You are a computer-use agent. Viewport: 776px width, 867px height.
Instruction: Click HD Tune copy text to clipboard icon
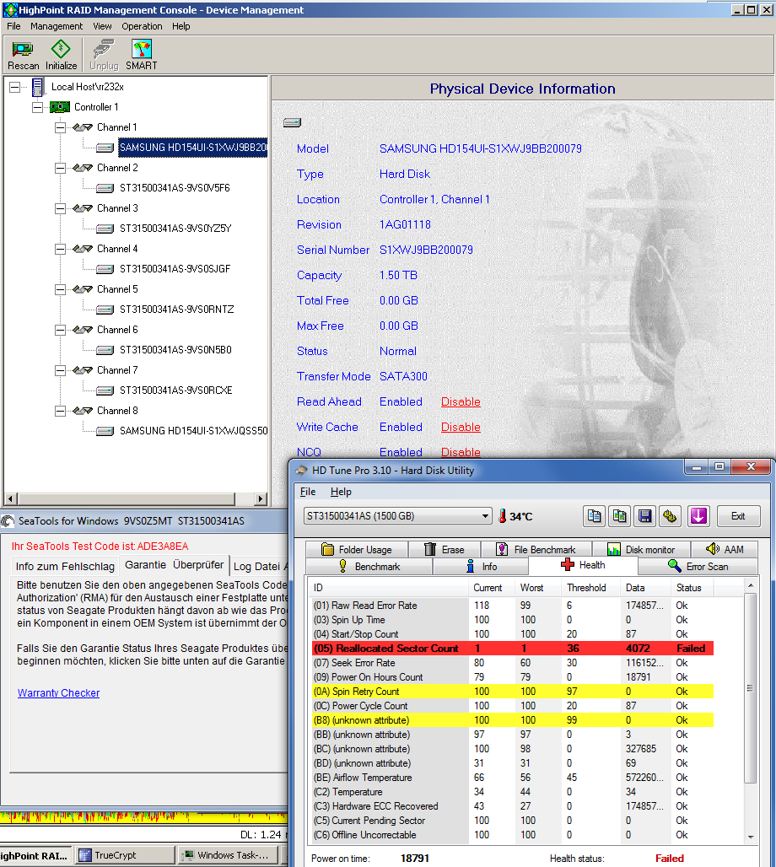[594, 516]
